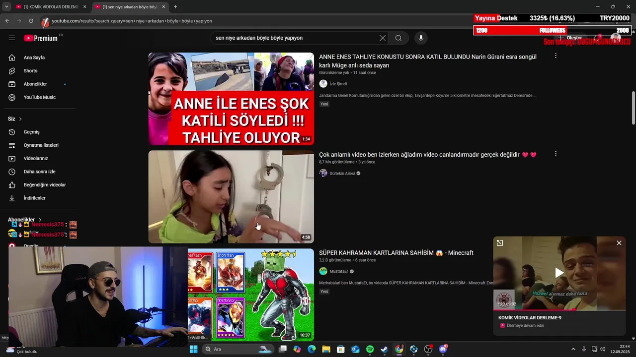This screenshot has height=357, width=636.
Task: Go to MustafaEr channel name
Action: 339,272
